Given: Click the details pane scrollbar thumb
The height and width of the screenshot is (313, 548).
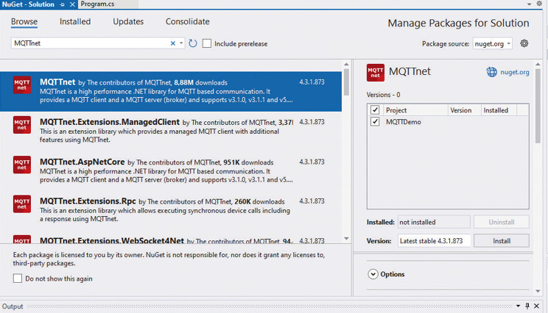Looking at the screenshot, I should tap(538, 106).
